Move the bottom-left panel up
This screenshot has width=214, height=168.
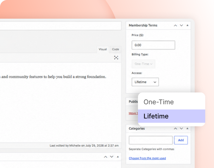tap(106, 157)
